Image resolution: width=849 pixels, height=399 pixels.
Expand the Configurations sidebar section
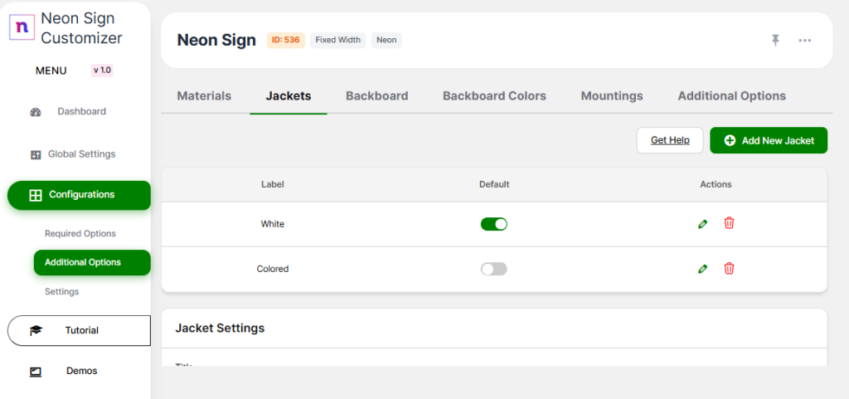point(80,195)
